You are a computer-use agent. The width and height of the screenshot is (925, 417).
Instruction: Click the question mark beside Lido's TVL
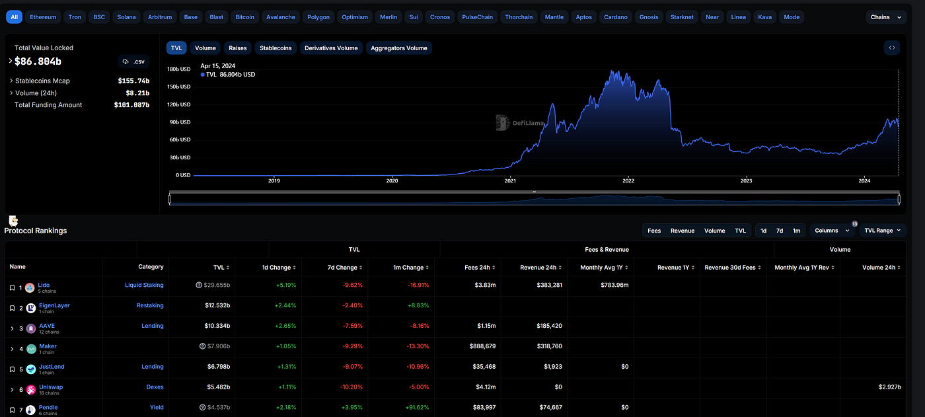click(199, 285)
